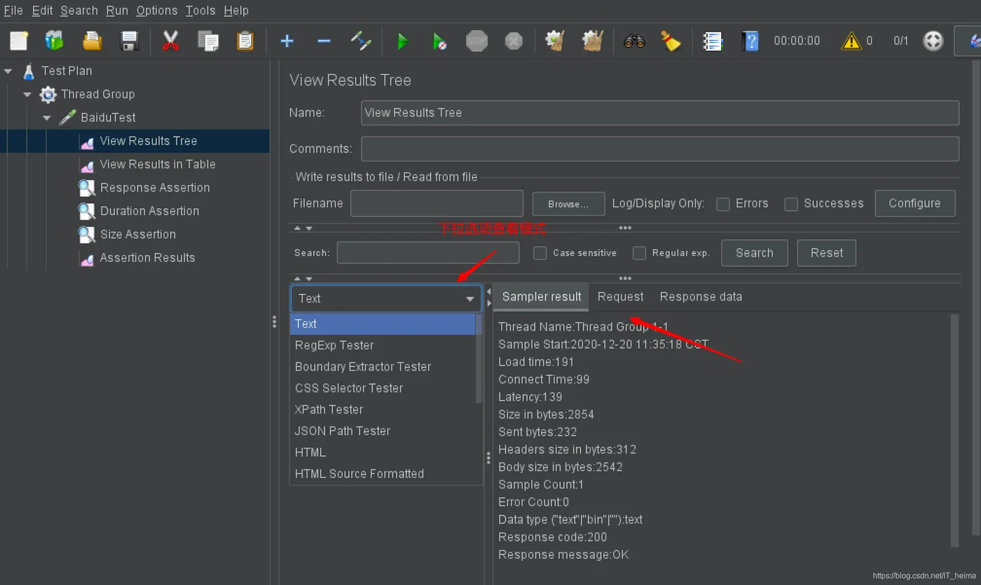Open the Templates toolbar icon
Image resolution: width=981 pixels, height=585 pixels.
(55, 41)
